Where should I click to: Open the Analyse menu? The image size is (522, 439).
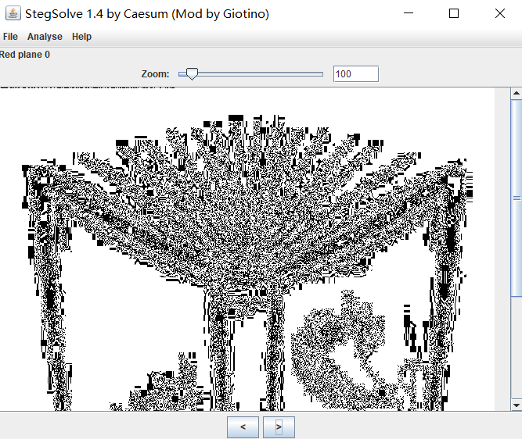click(x=45, y=37)
